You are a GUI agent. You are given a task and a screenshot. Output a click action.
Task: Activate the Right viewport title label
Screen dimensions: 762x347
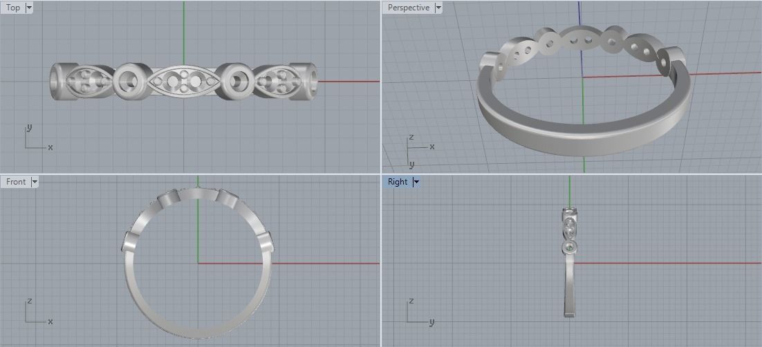(398, 182)
